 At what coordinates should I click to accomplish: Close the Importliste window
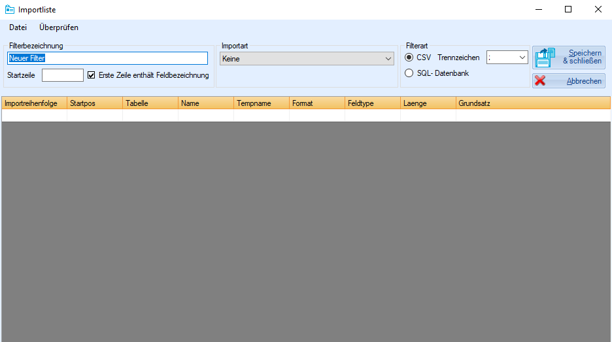tap(598, 9)
